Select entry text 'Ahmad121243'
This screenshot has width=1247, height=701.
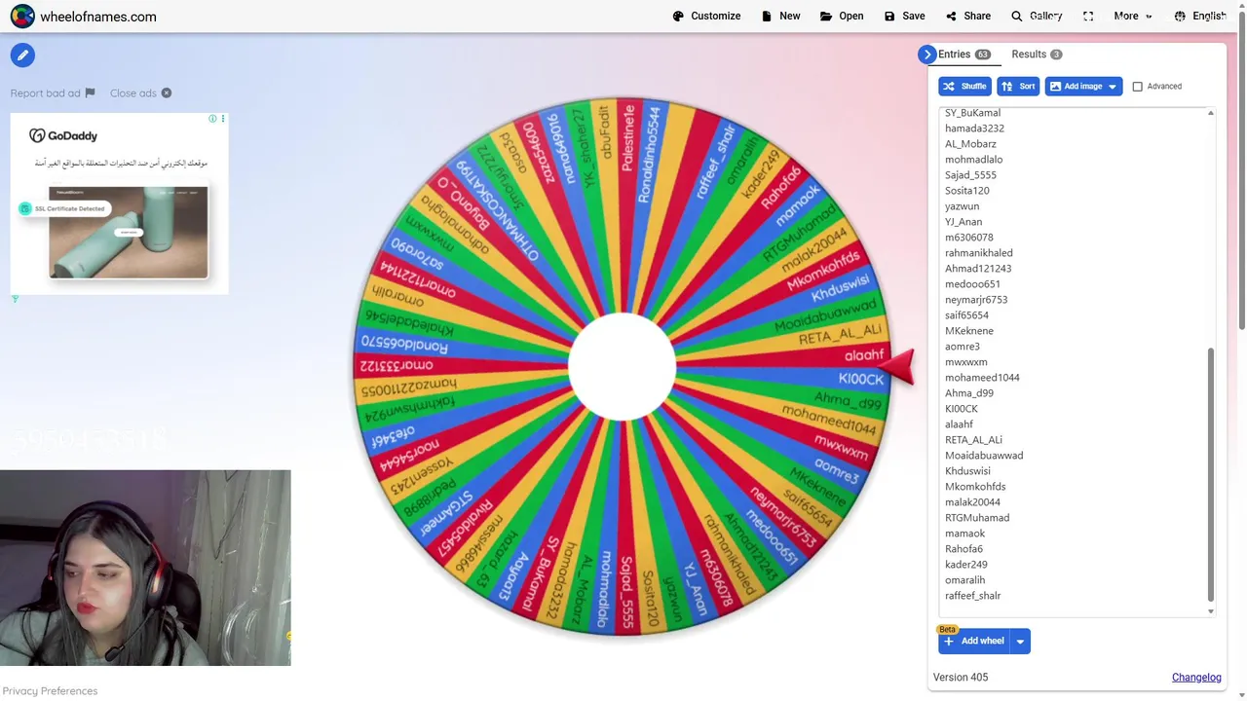[978, 269]
